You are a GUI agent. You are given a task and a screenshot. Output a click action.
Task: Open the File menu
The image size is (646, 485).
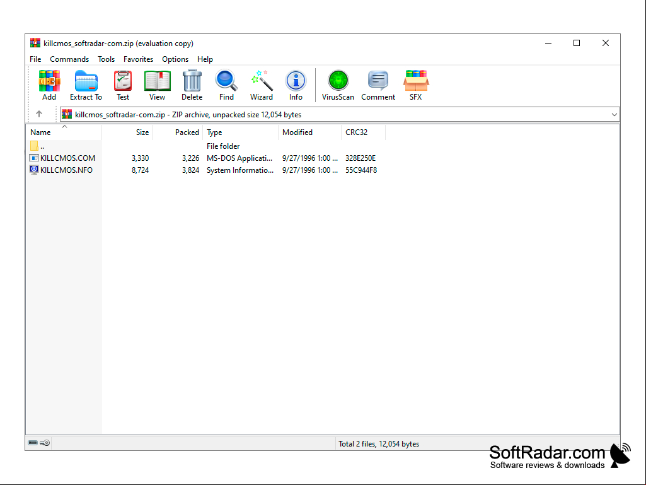[x=35, y=59]
